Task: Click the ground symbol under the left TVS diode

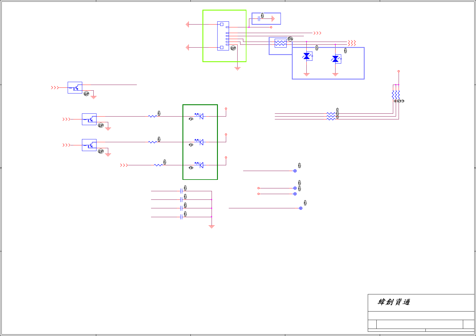Action: click(x=306, y=75)
